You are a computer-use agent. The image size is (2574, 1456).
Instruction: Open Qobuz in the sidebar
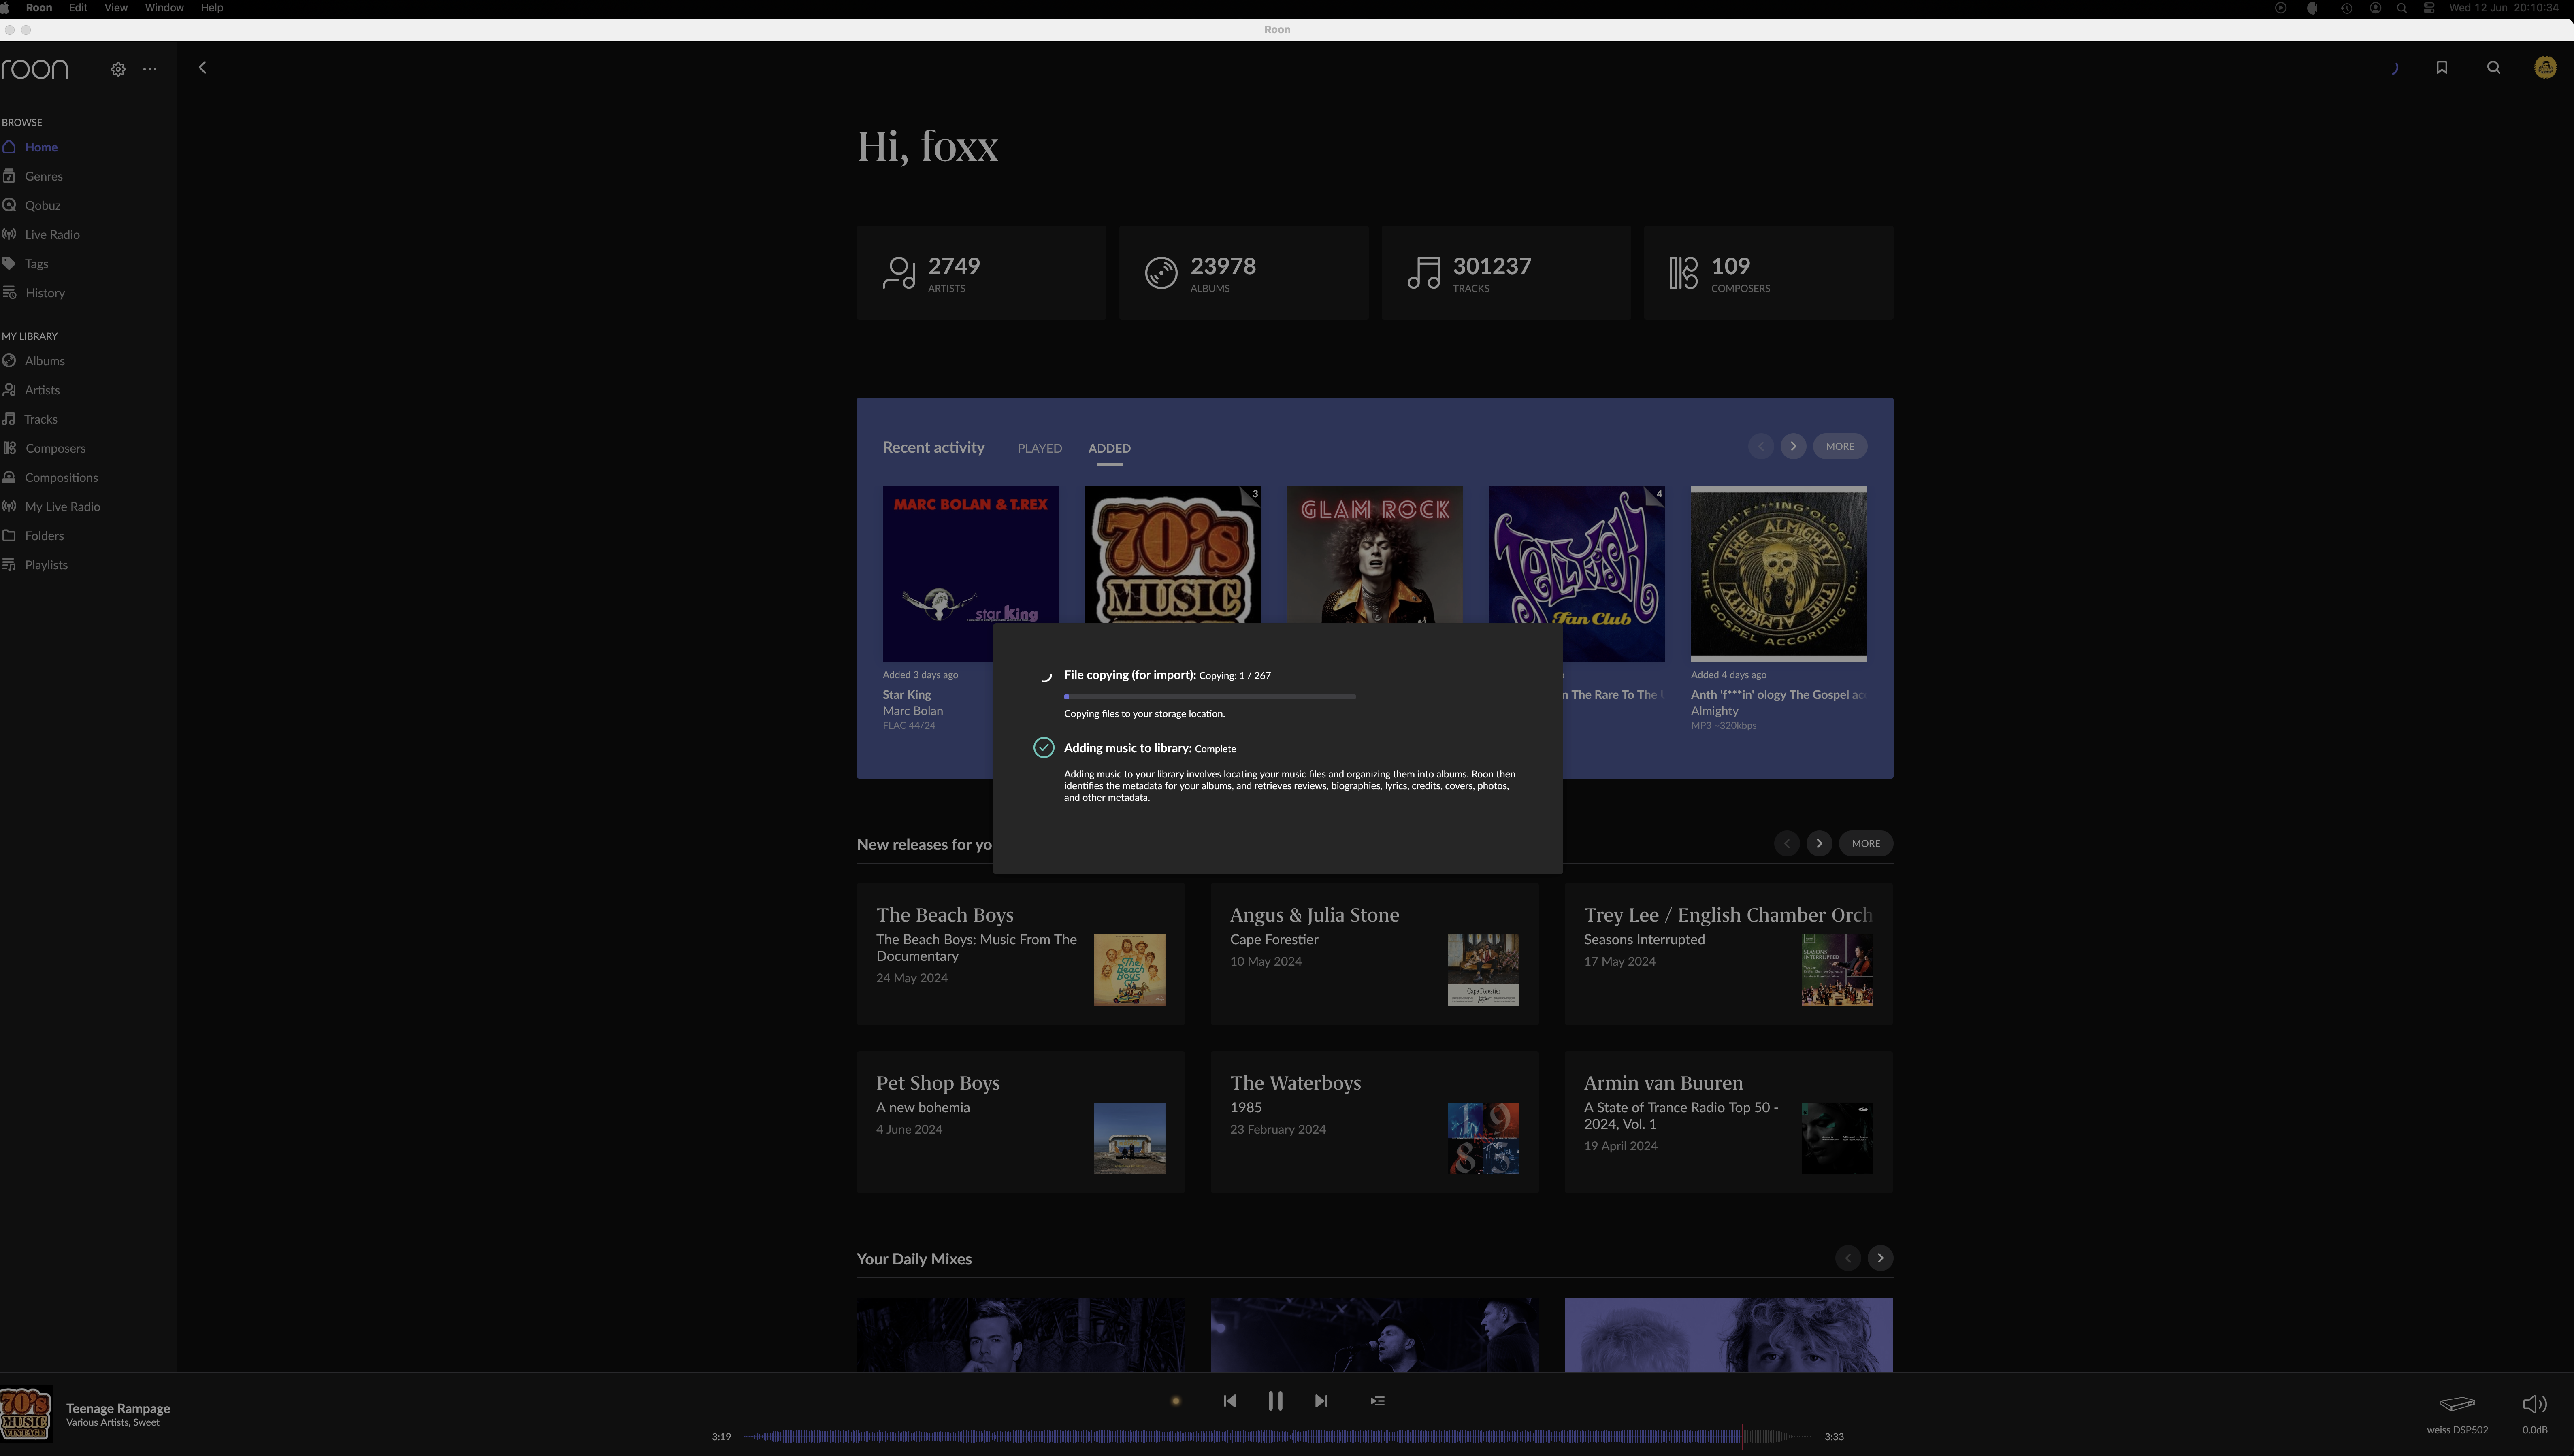(42, 205)
